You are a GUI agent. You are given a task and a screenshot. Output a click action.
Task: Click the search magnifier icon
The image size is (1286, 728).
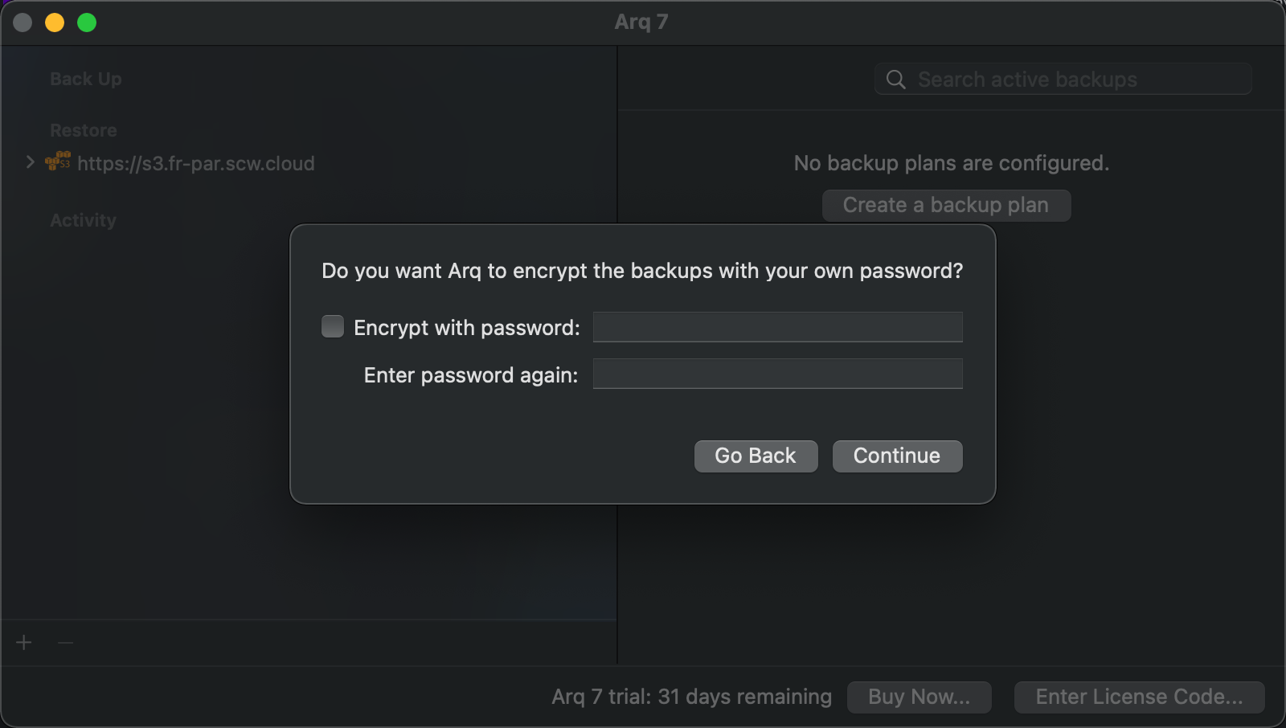[x=895, y=80]
